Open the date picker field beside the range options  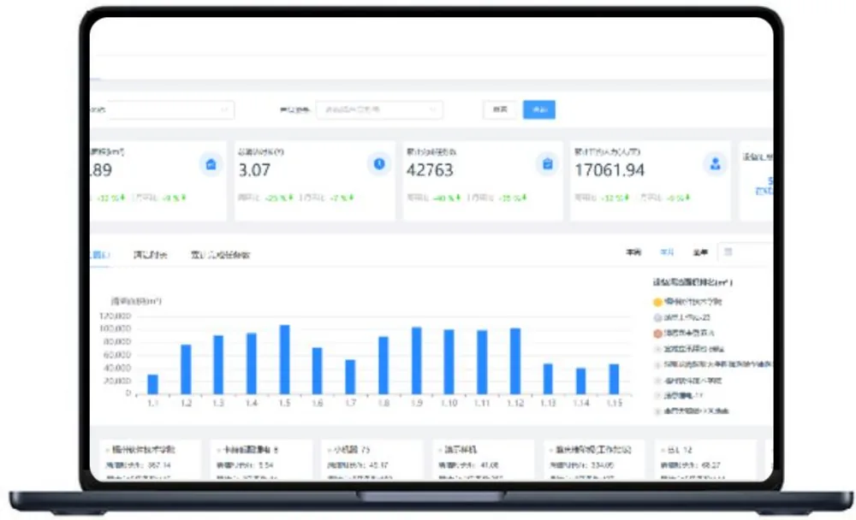(x=746, y=252)
